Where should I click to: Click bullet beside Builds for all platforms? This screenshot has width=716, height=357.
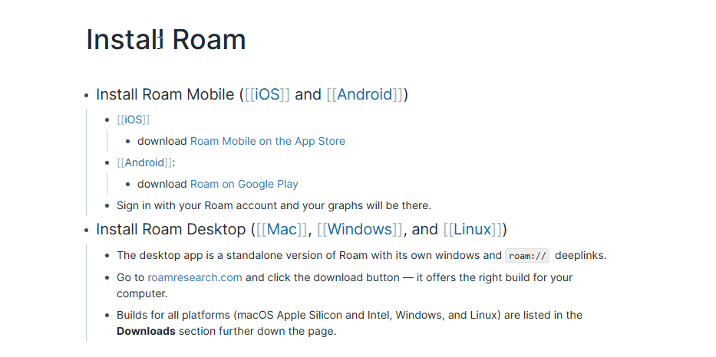[107, 315]
